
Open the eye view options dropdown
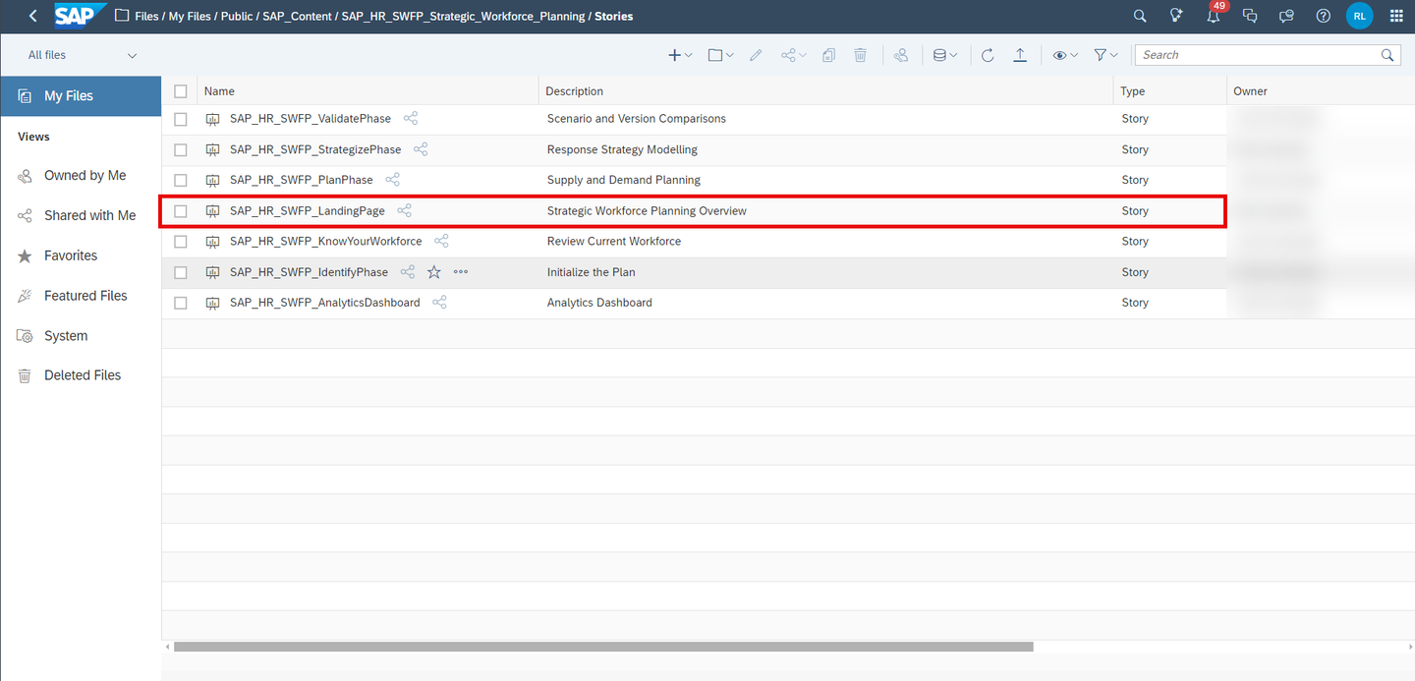coord(1065,55)
